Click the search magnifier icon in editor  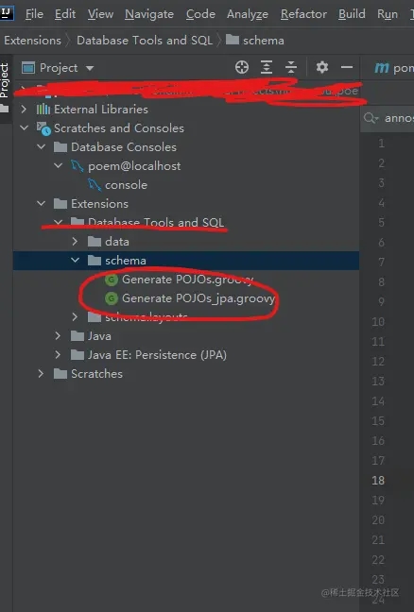pyautogui.click(x=371, y=118)
